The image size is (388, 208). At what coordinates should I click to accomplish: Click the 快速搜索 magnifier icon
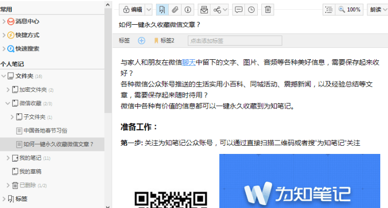(x=11, y=49)
